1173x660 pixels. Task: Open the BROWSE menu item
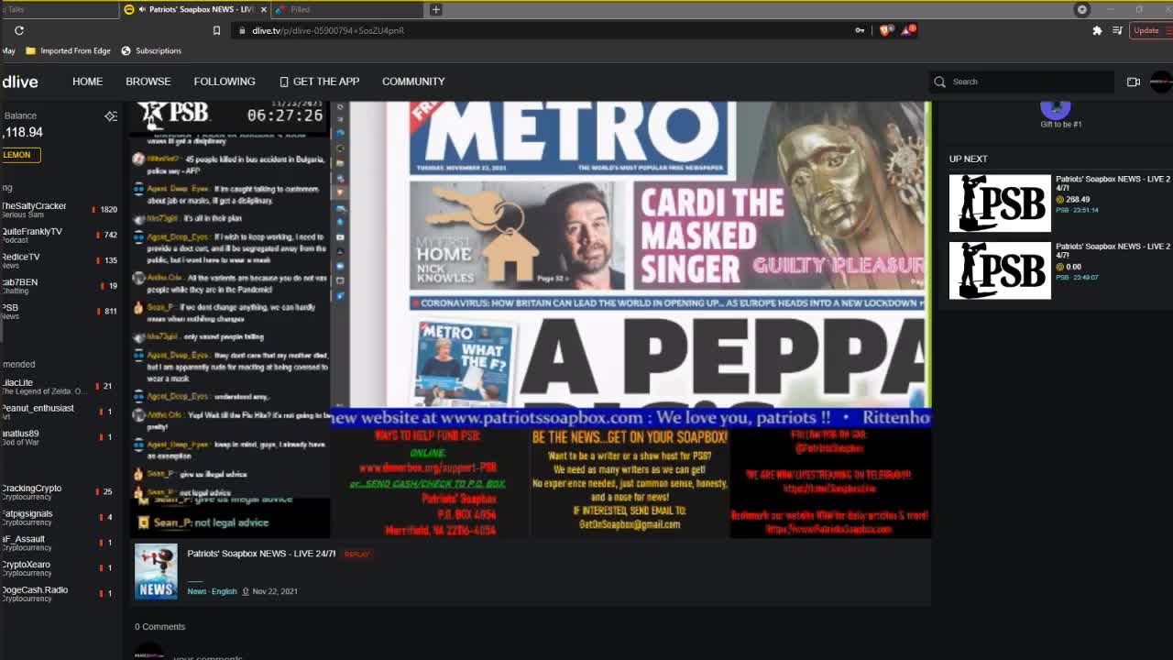point(148,82)
